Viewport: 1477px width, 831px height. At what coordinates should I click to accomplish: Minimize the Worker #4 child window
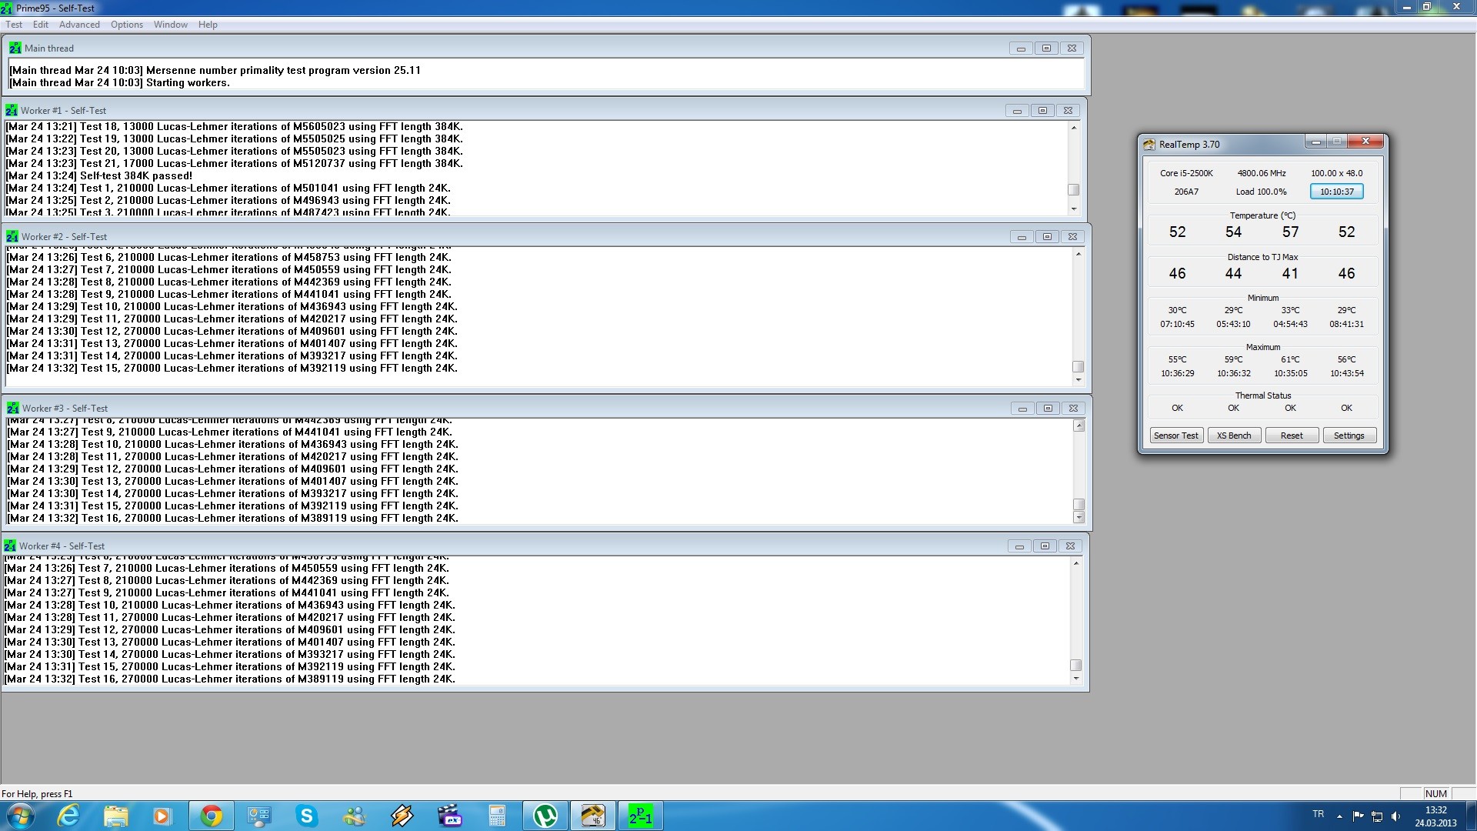(x=1019, y=546)
